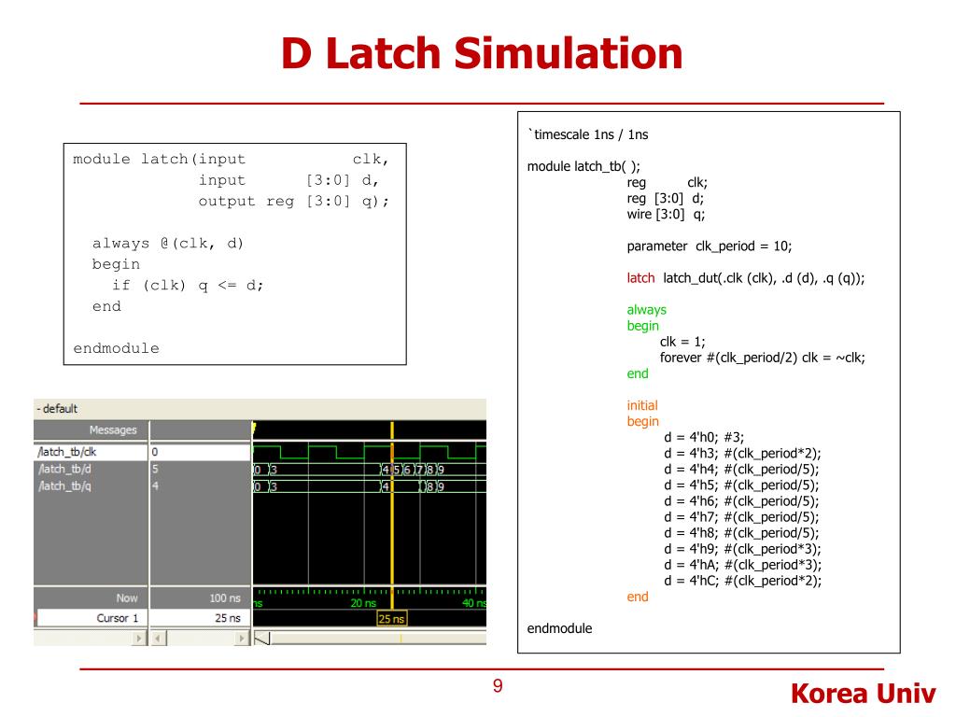Viewport: 956px width, 717px height.
Task: Click 'forever #(clk_period/2) clk = ~clk;' line
Action: click(762, 358)
